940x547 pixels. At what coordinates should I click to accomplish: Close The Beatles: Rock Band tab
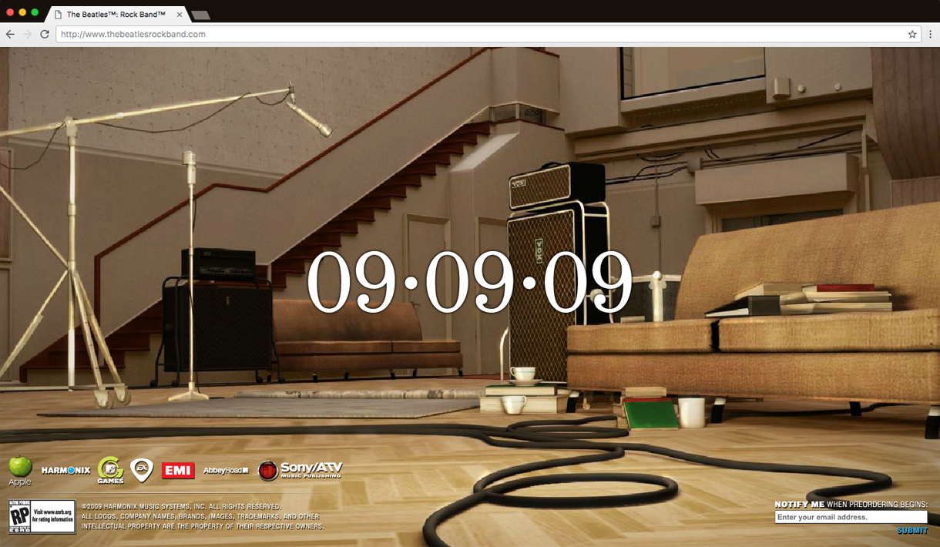tap(180, 15)
